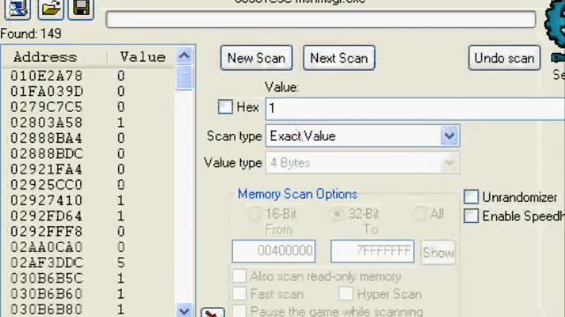Toggle Pause the game while scanning
Screen dimensions: 565x317
pos(239,311)
